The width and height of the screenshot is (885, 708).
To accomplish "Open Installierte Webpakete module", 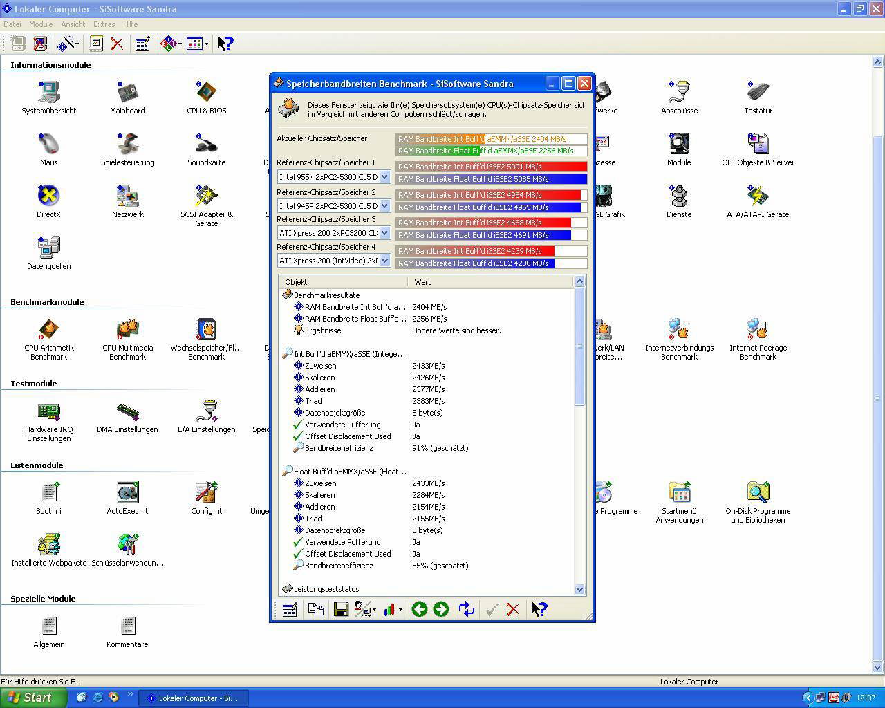I will [x=48, y=550].
